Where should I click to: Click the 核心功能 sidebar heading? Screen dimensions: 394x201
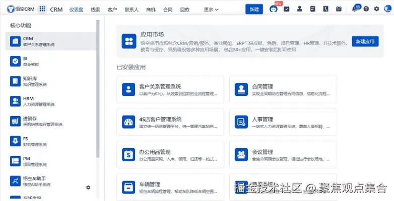(x=21, y=25)
